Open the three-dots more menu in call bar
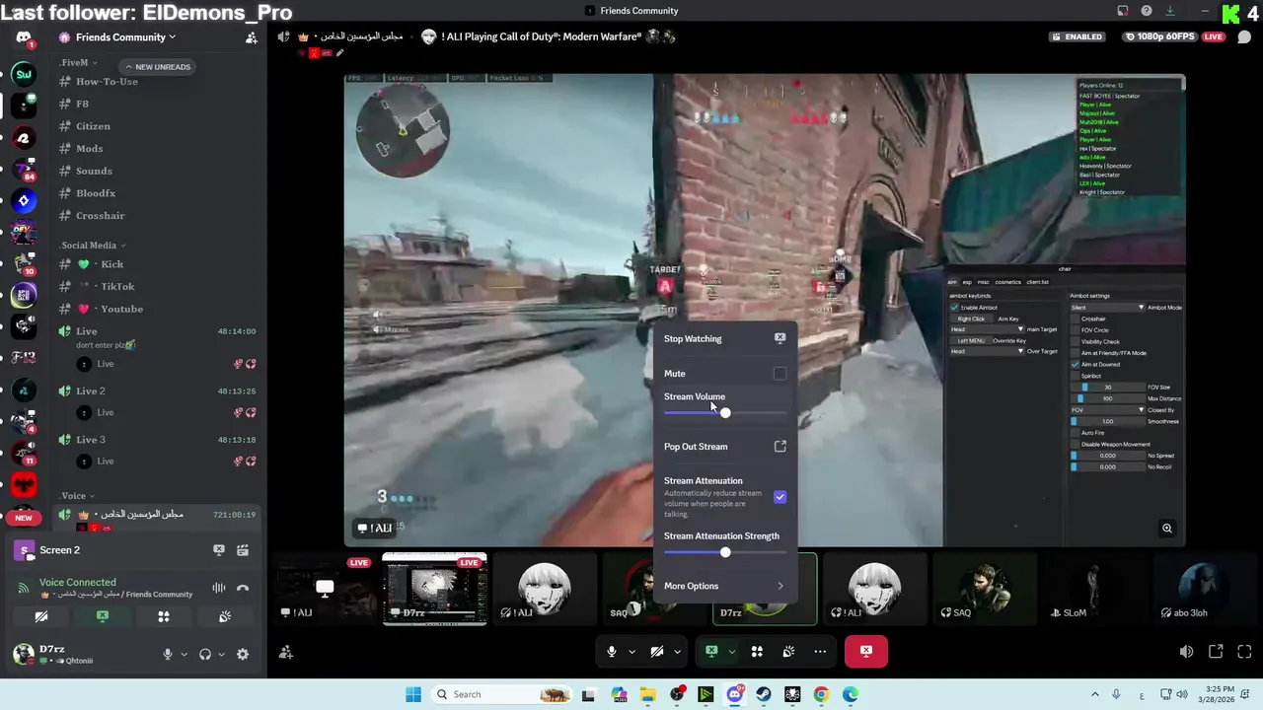The width and height of the screenshot is (1263, 710). [x=820, y=652]
